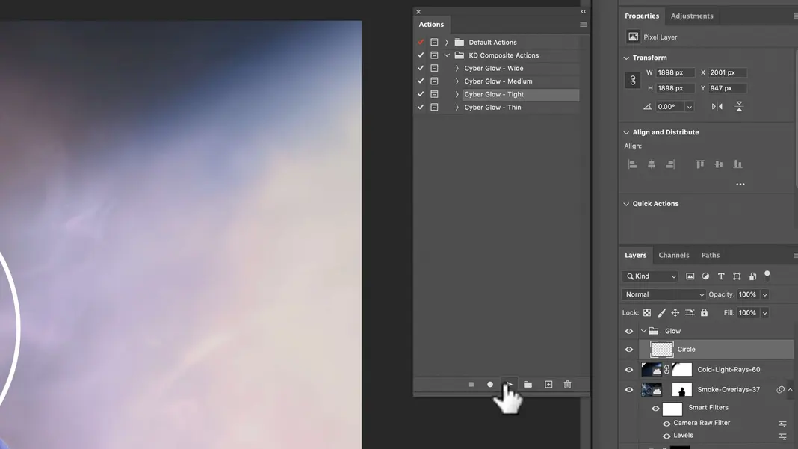The height and width of the screenshot is (449, 798).
Task: Lock all padlock icon
Action: [705, 312]
